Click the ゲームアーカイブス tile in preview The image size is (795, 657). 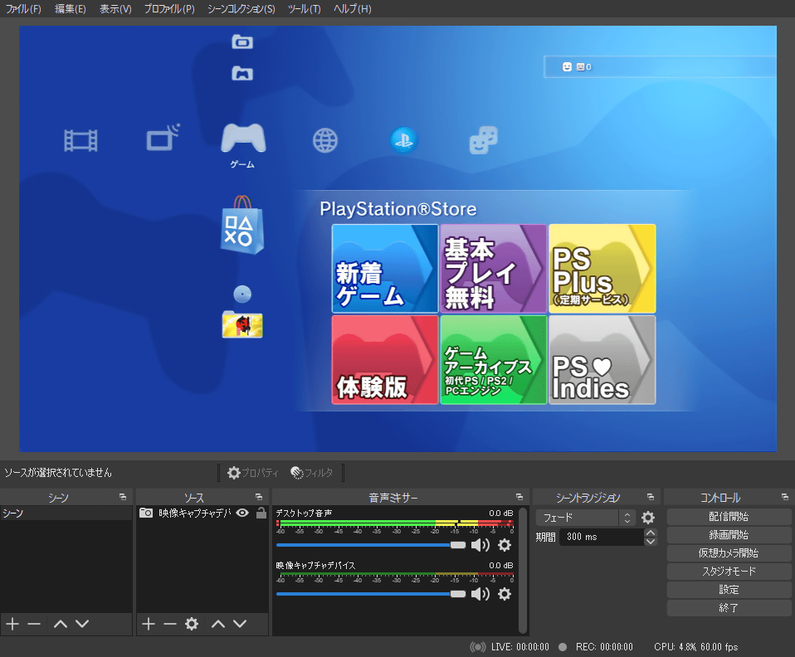coord(493,360)
